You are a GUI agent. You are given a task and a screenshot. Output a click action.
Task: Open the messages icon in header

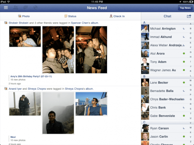click(25, 8)
